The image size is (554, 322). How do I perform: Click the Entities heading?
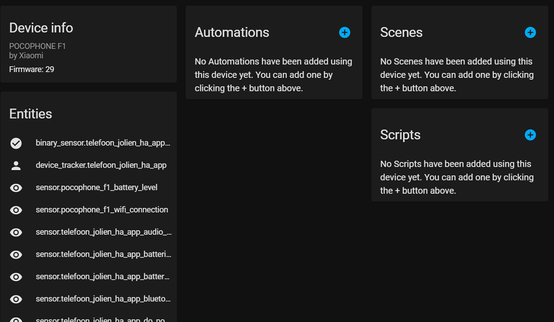click(30, 114)
